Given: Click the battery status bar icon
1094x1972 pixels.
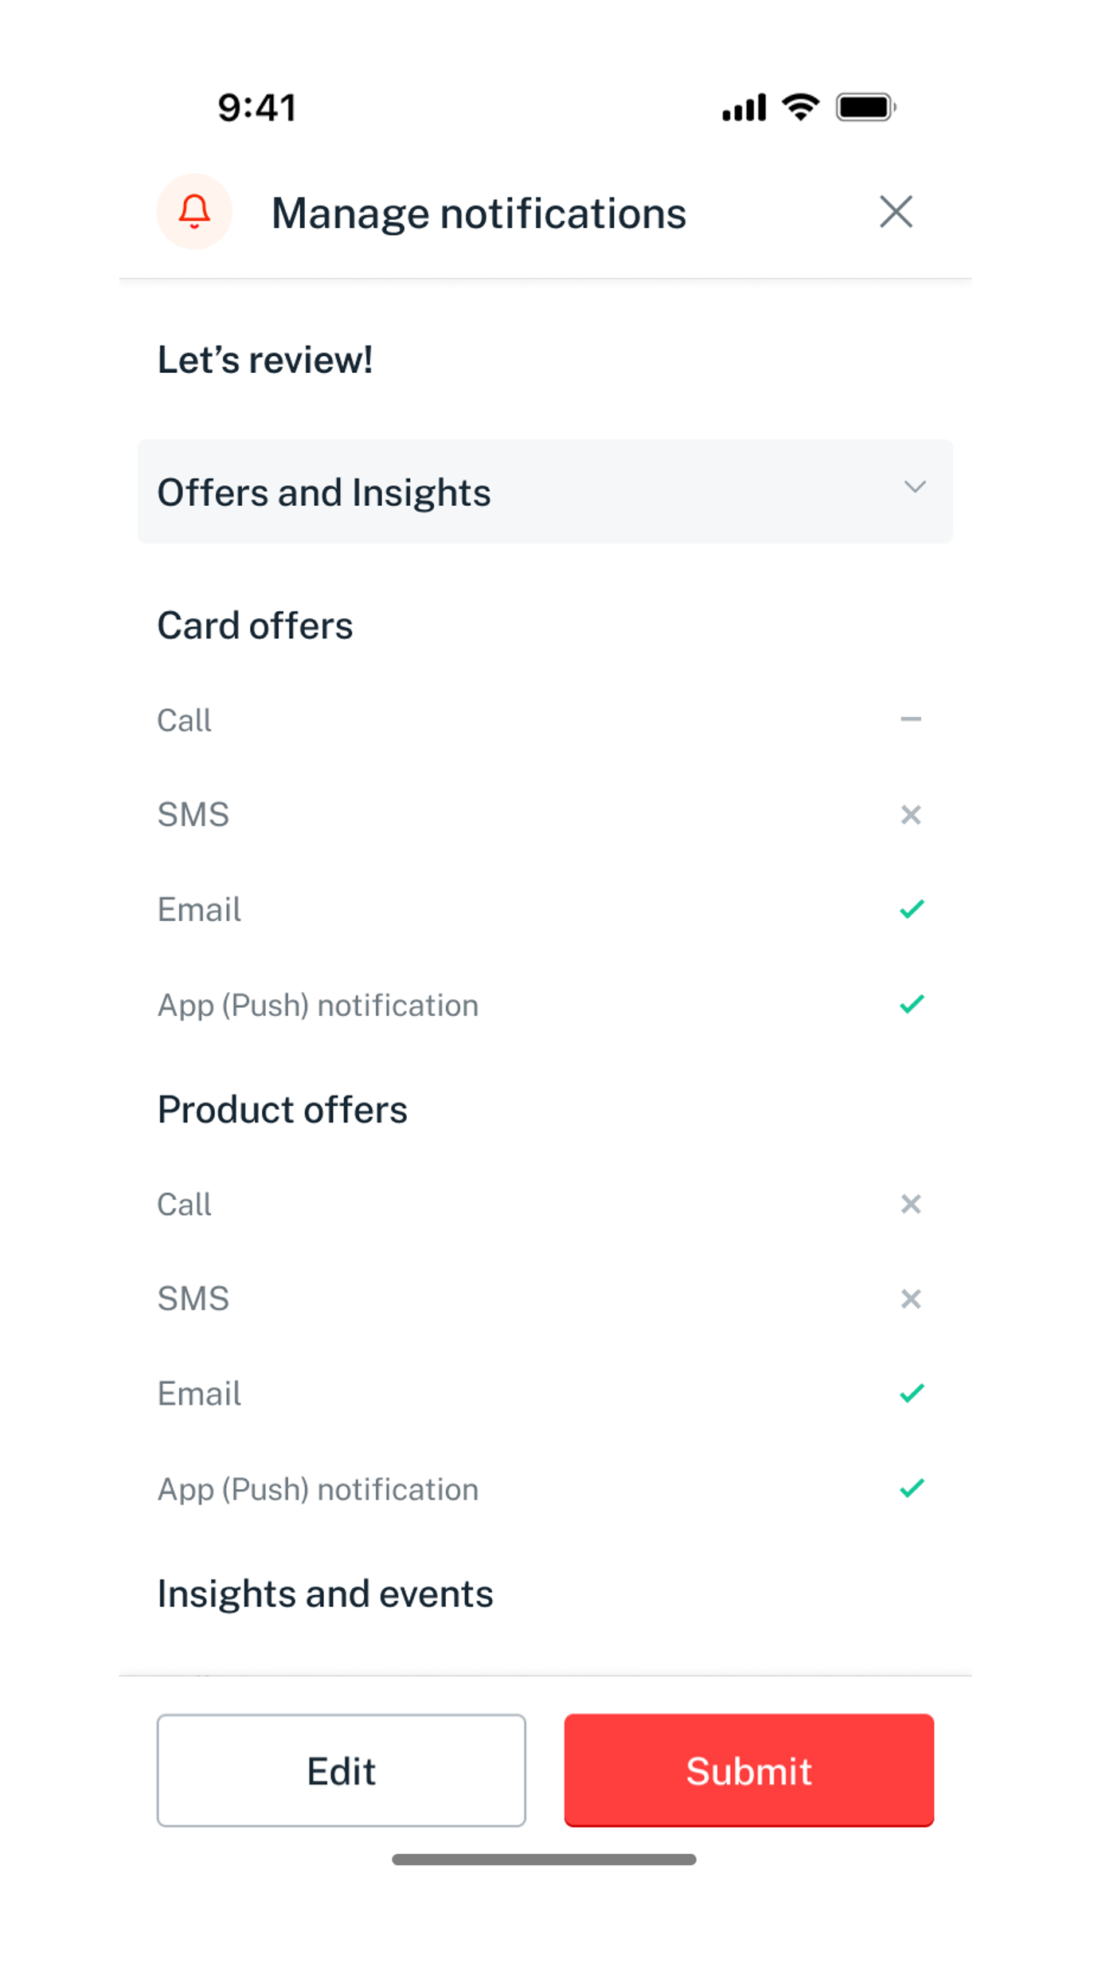Looking at the screenshot, I should pyautogui.click(x=865, y=108).
